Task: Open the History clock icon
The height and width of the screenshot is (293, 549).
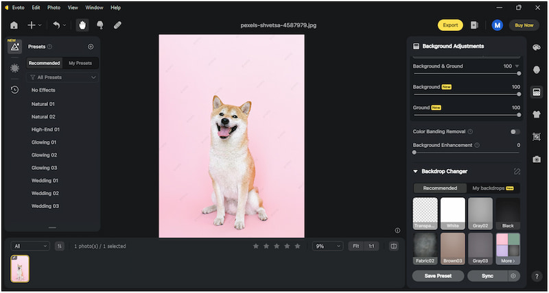Action: tap(14, 90)
